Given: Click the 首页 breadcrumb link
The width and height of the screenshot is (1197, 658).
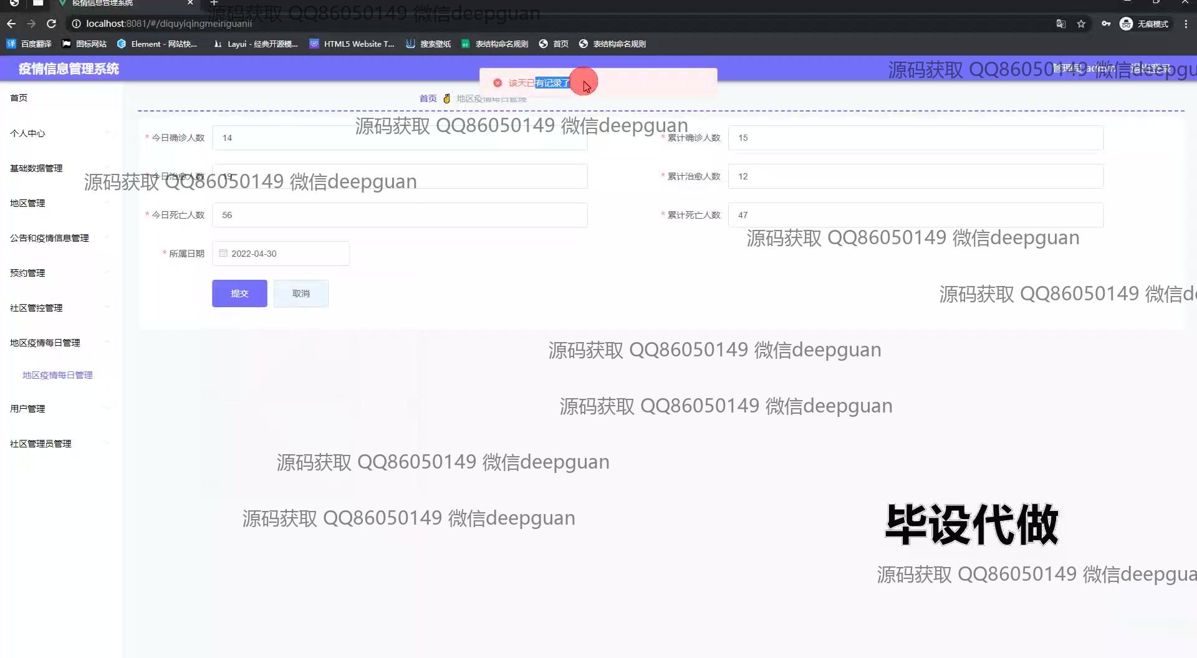Looking at the screenshot, I should click(428, 98).
